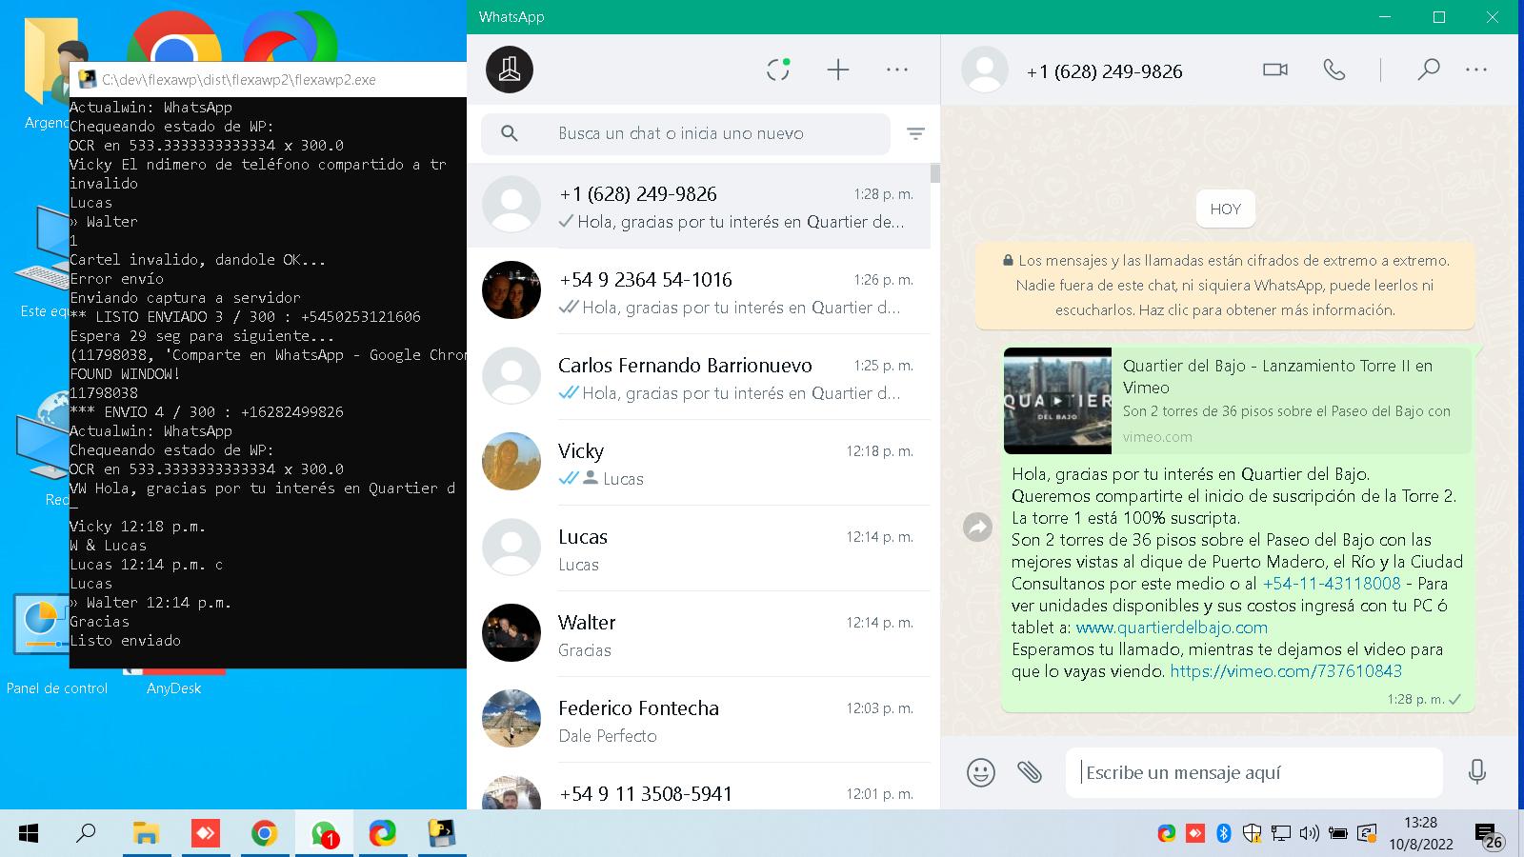Open the conversation three-dots menu
Image resolution: width=1524 pixels, height=857 pixels.
tap(1476, 70)
